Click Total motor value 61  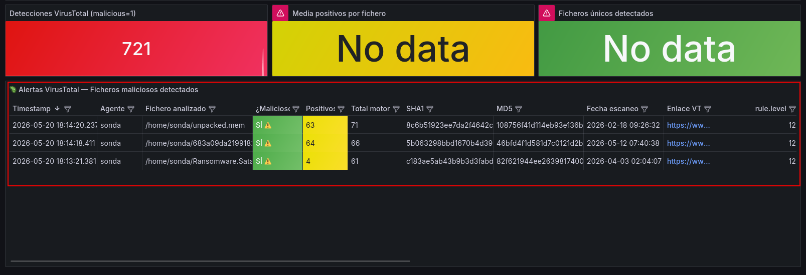355,161
